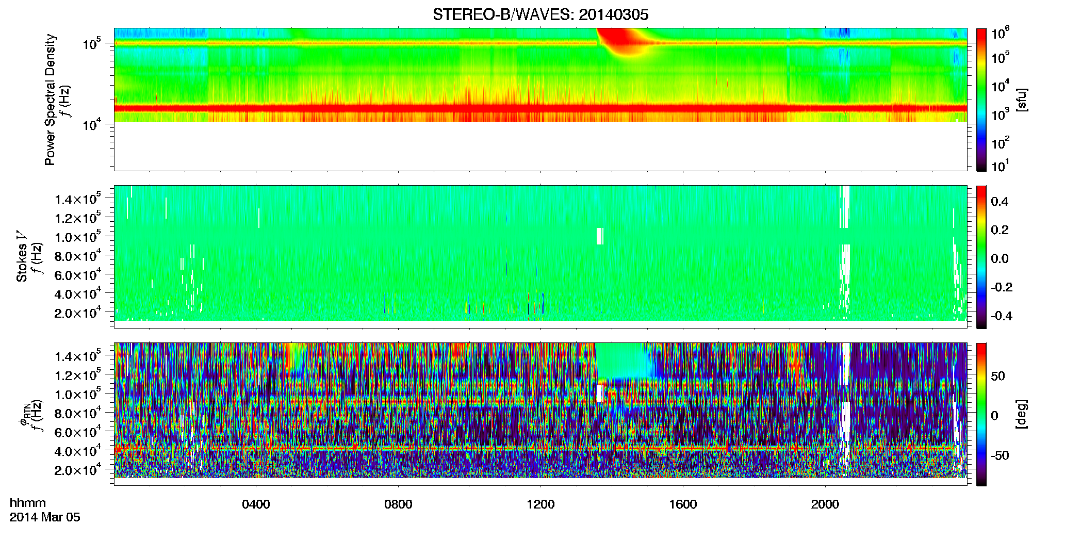The image size is (1081, 557).
Task: Click the Stokes V axis label
Action: (x=22, y=256)
